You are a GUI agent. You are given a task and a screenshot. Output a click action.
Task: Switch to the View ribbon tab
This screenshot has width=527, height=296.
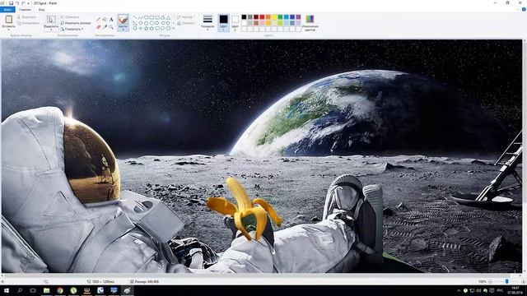click(x=41, y=10)
